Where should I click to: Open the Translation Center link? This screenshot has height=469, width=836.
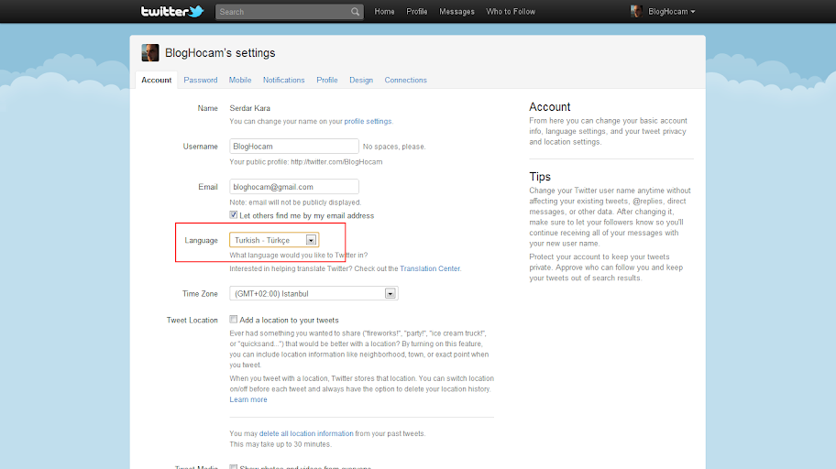(430, 268)
